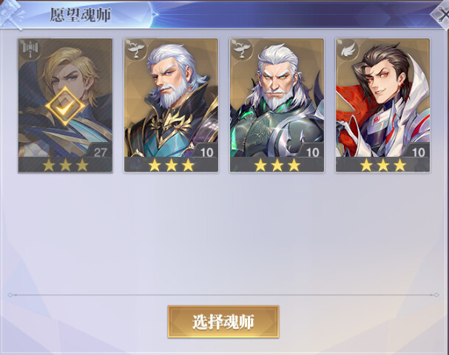Click the three-star rating under red-caped hero
Viewport: 449px width, 355px height.
(383, 165)
